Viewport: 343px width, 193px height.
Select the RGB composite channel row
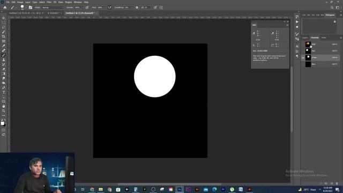(x=321, y=44)
